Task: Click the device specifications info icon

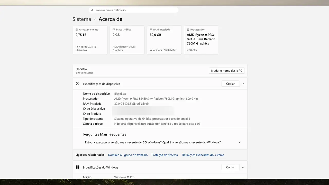Action: (x=78, y=84)
